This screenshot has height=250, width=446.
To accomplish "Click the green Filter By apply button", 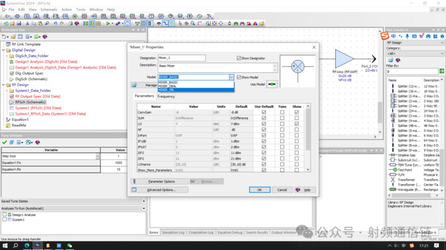I will [442, 71].
